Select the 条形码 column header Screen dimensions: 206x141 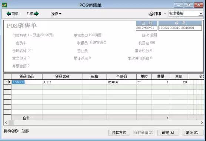tap(122, 76)
